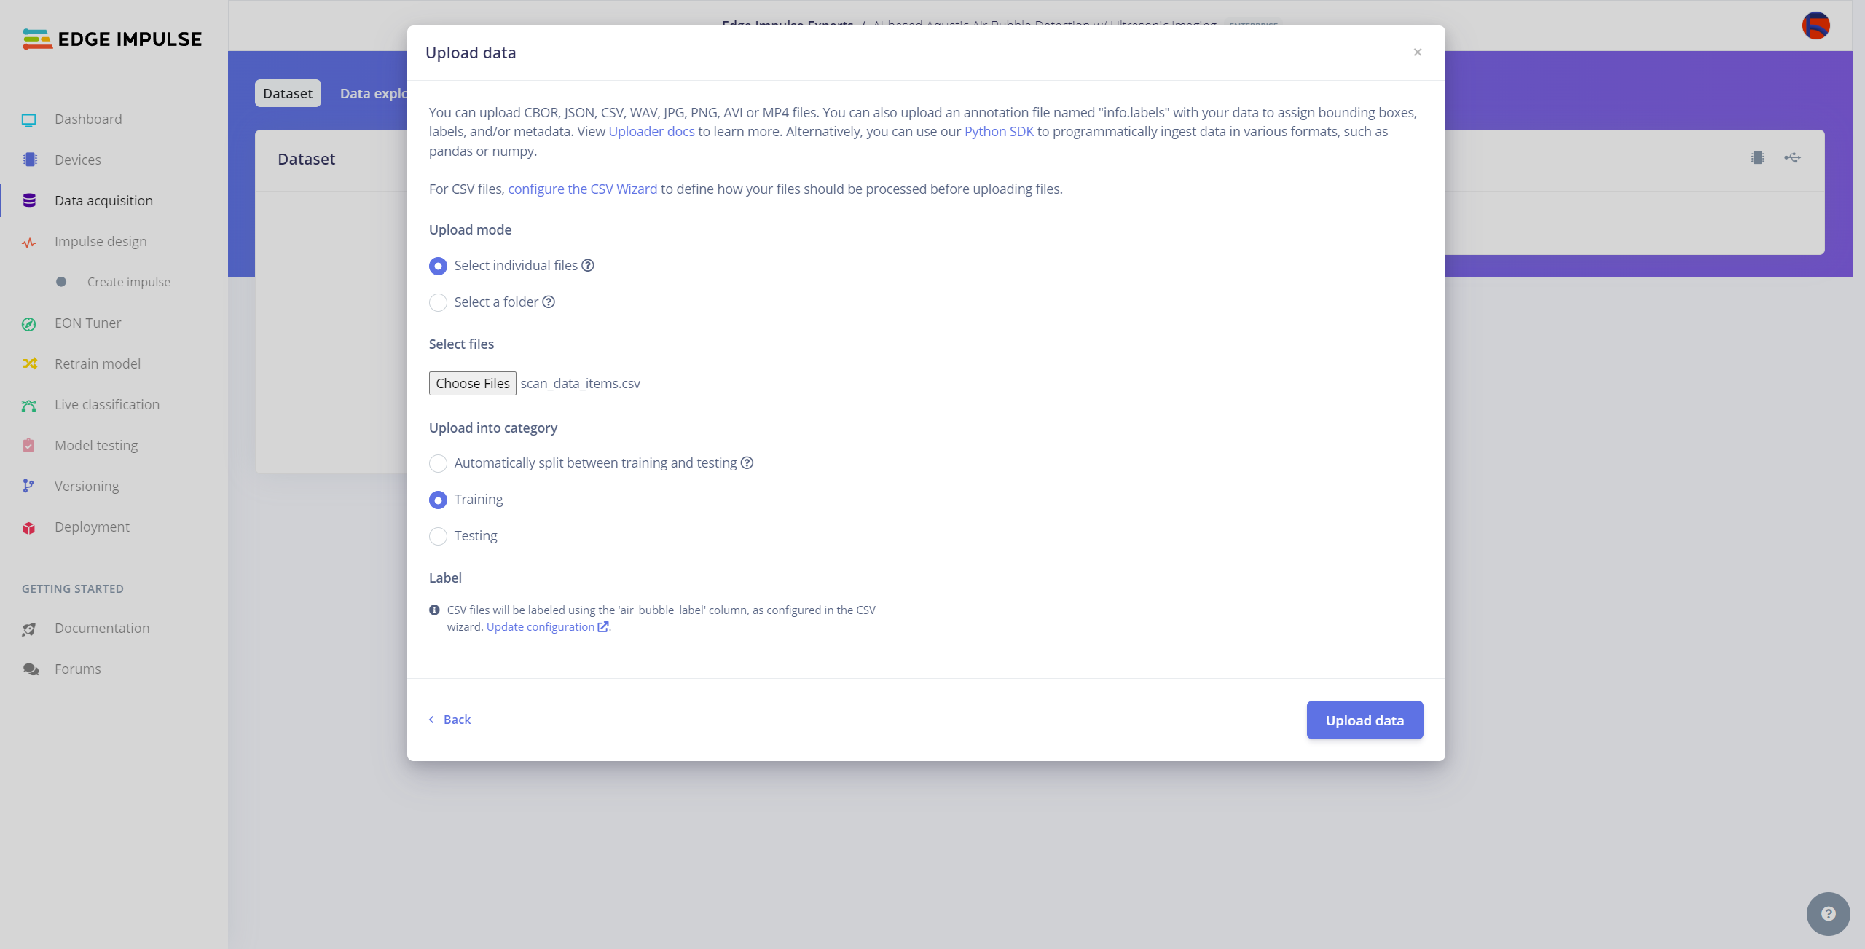The height and width of the screenshot is (949, 1865).
Task: Click the Devices icon in sidebar
Action: tap(29, 160)
